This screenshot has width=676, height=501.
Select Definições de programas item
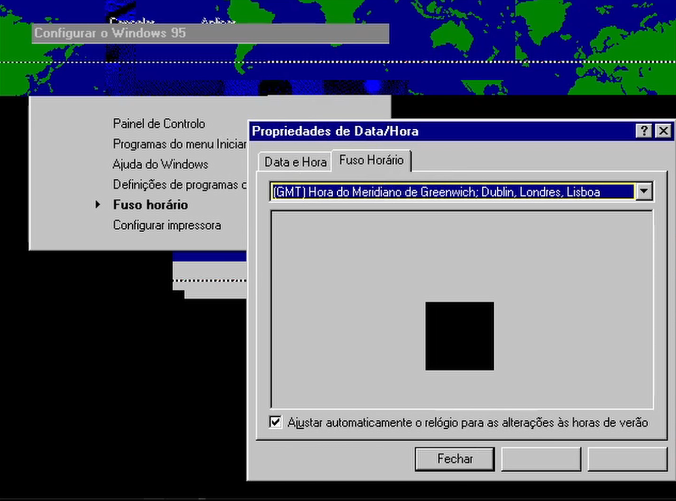(180, 185)
